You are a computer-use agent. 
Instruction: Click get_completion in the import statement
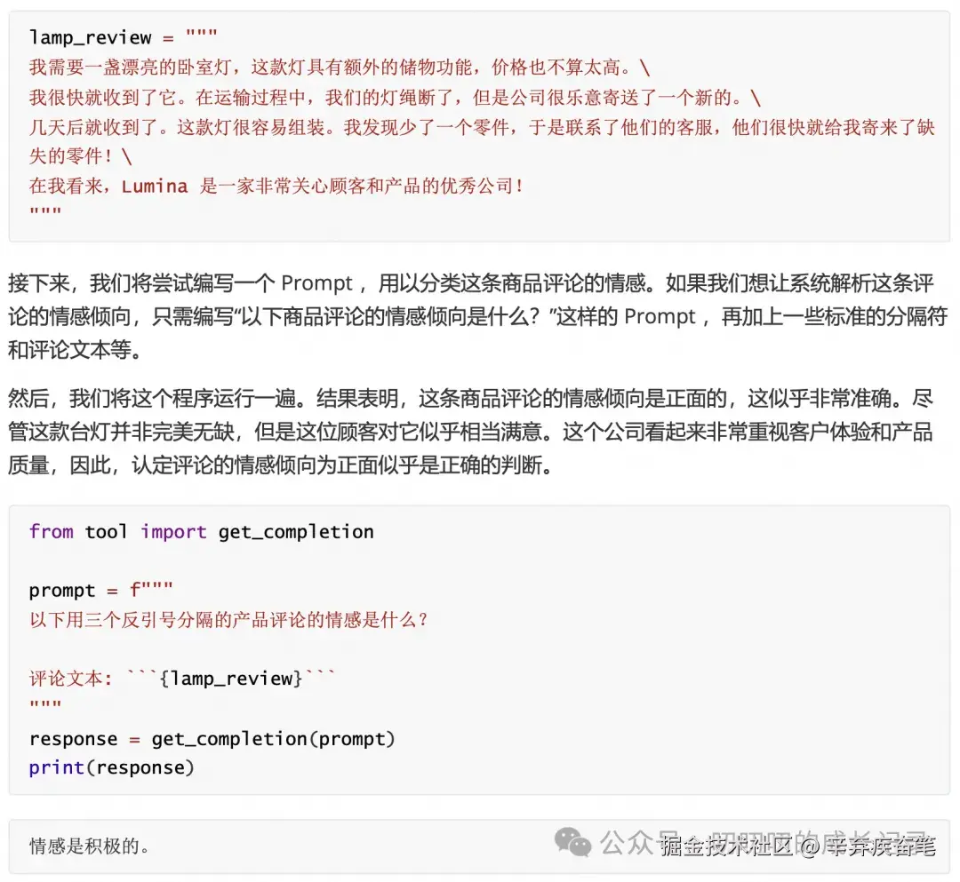[296, 532]
